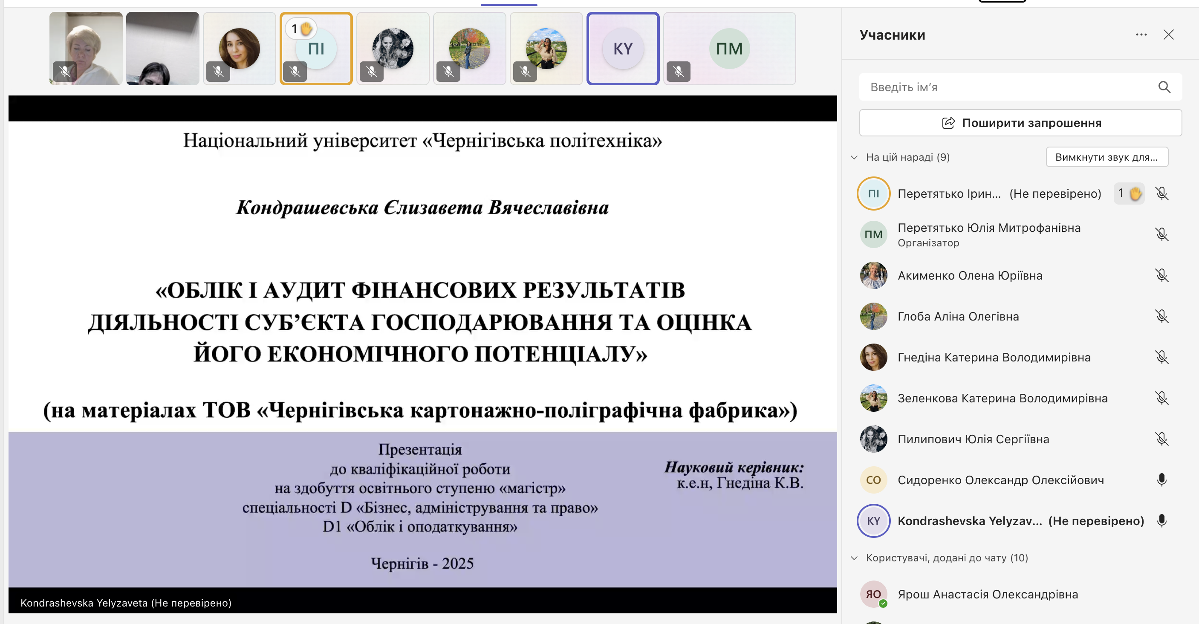Screen dimensions: 1199x624
Task: Select Гнедіна Катерина Володимирівна in participant list
Action: click(x=993, y=357)
